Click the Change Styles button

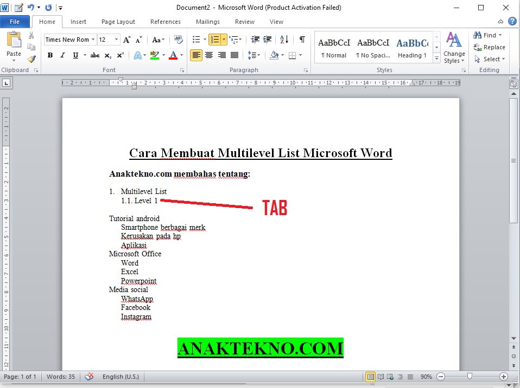click(x=454, y=48)
